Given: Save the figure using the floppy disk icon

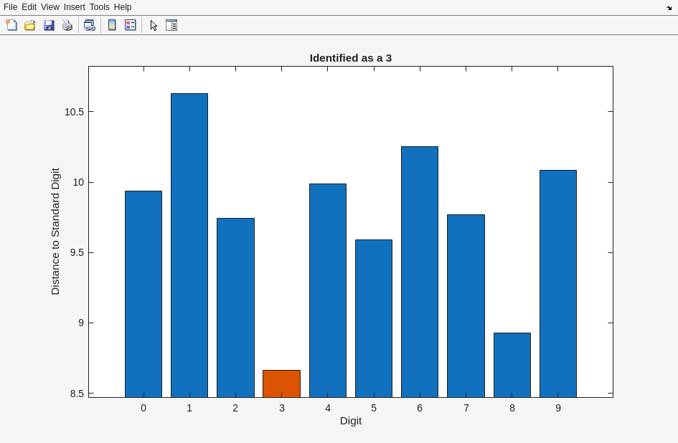Looking at the screenshot, I should click(49, 25).
